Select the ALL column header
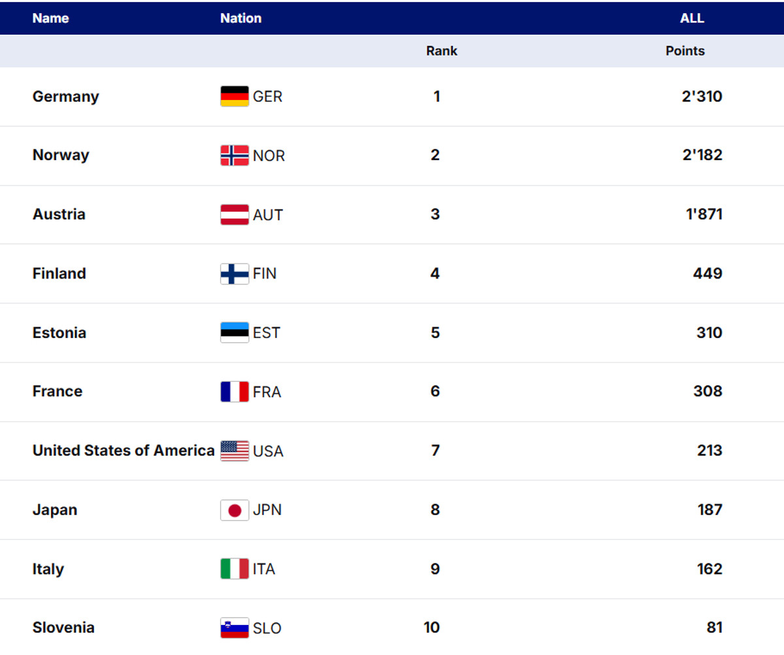 coord(692,18)
